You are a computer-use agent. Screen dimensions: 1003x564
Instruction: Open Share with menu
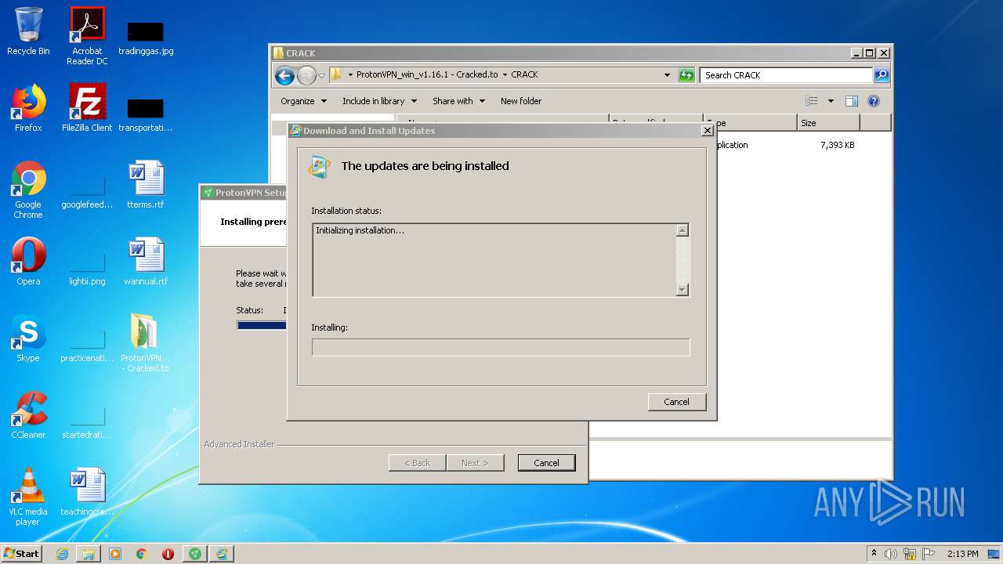[458, 101]
